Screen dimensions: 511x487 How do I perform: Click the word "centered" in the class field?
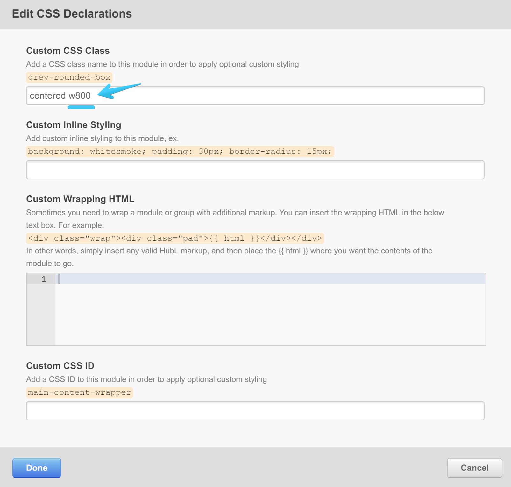tap(48, 95)
